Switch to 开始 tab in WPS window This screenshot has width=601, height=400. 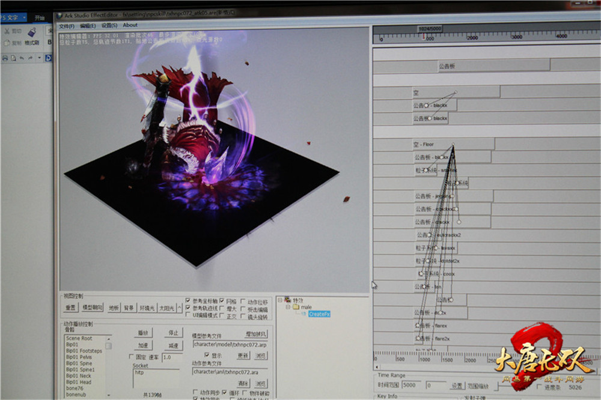[x=40, y=17]
